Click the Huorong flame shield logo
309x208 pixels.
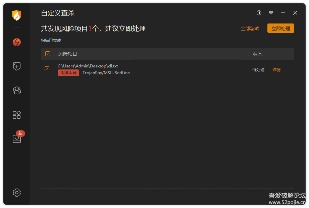coord(16,15)
